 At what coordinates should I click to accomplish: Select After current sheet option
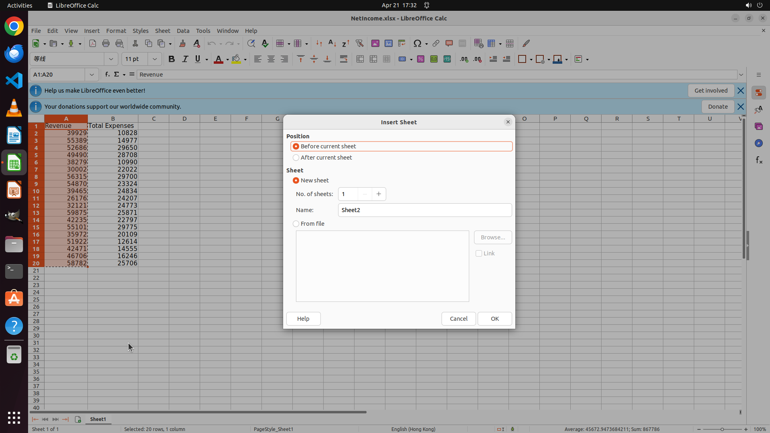(x=296, y=158)
